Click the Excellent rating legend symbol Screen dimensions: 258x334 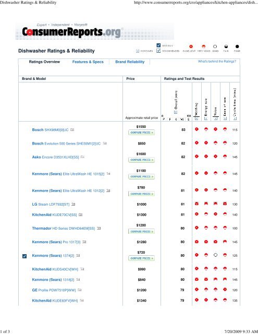click(x=191, y=46)
